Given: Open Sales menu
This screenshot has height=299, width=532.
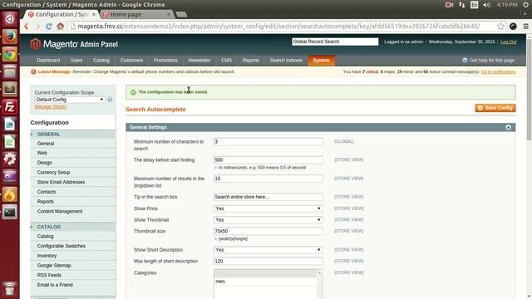Looking at the screenshot, I should click(76, 61).
